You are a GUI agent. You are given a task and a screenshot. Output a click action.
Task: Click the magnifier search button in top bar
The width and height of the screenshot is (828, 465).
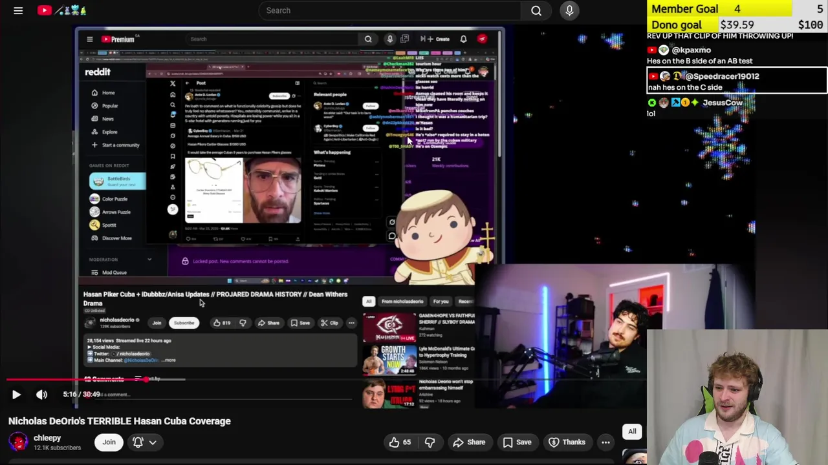[536, 10]
